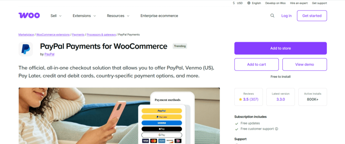Click the PayPal plugin logo icon
345x144 pixels.
pyautogui.click(x=26, y=49)
